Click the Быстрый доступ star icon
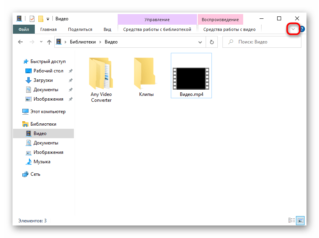Viewport: 319px width, 238px height. point(26,61)
